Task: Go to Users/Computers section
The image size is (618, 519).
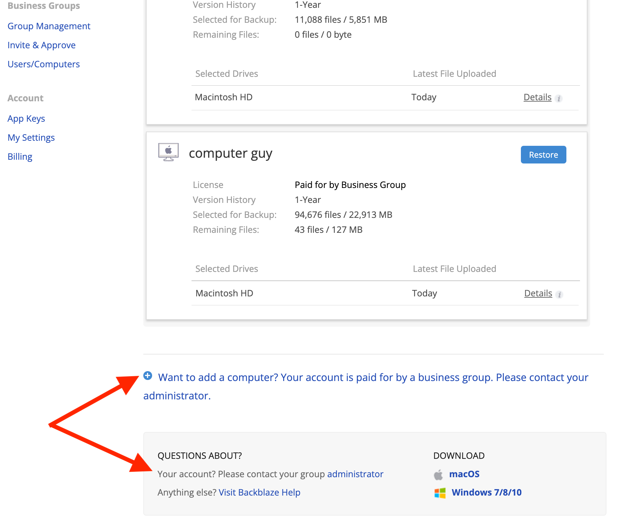Action: click(43, 64)
